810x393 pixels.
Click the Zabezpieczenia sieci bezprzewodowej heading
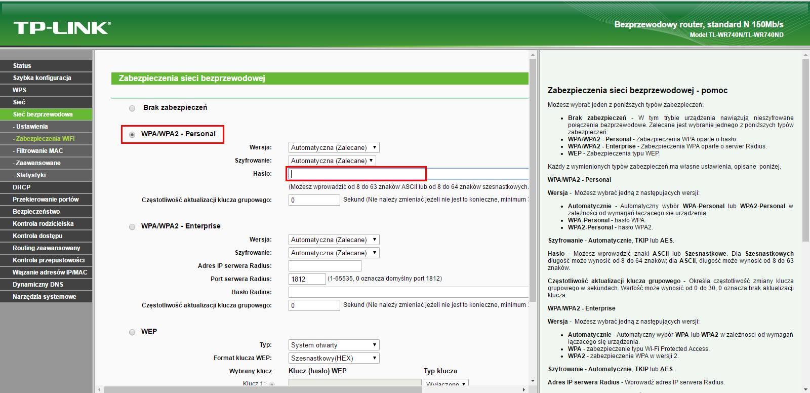(192, 78)
